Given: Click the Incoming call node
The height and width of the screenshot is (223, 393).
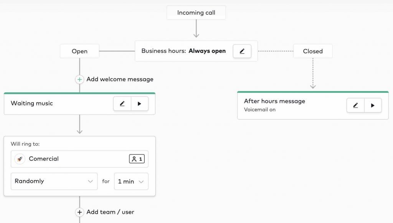Looking at the screenshot, I should click(x=196, y=12).
